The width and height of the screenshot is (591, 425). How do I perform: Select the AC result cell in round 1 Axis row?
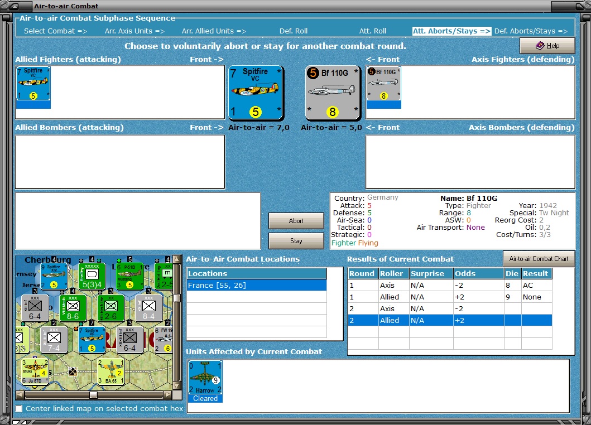pos(537,285)
